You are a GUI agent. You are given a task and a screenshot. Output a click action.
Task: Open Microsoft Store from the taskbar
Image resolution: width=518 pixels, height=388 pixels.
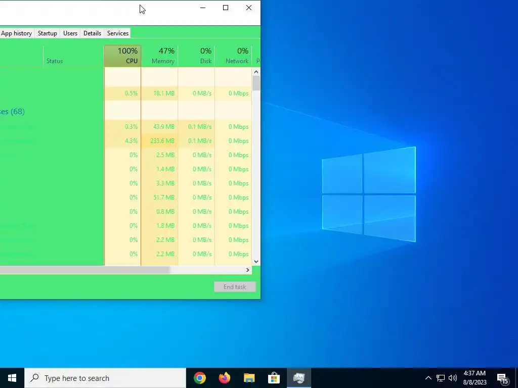(x=274, y=378)
